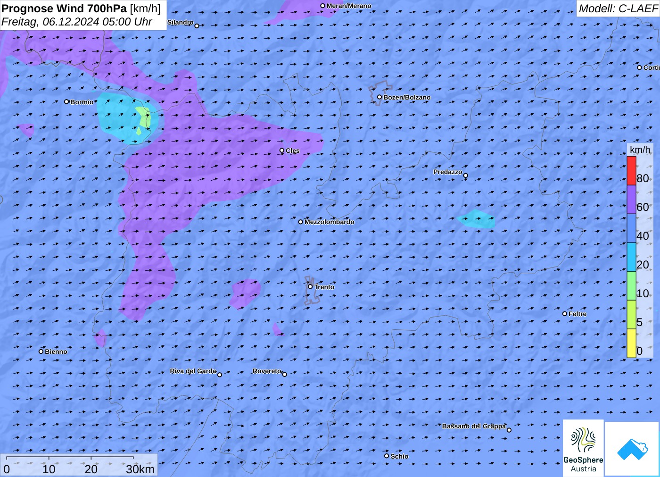The width and height of the screenshot is (660, 477).
Task: Click the 'Prognose Wind 700hPa [km/h]' title
Action: pos(81,8)
